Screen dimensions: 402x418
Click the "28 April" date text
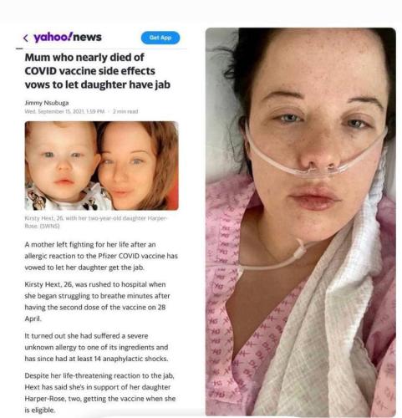(x=95, y=313)
